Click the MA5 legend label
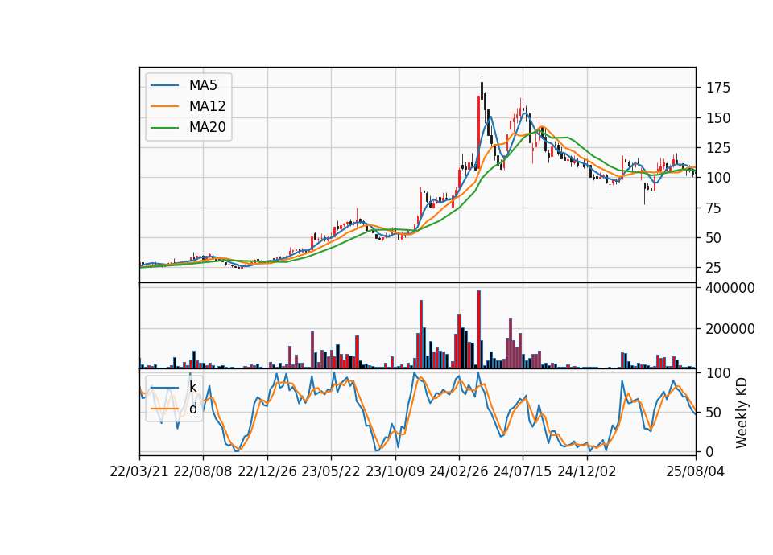The height and width of the screenshot is (555, 773). click(x=203, y=85)
